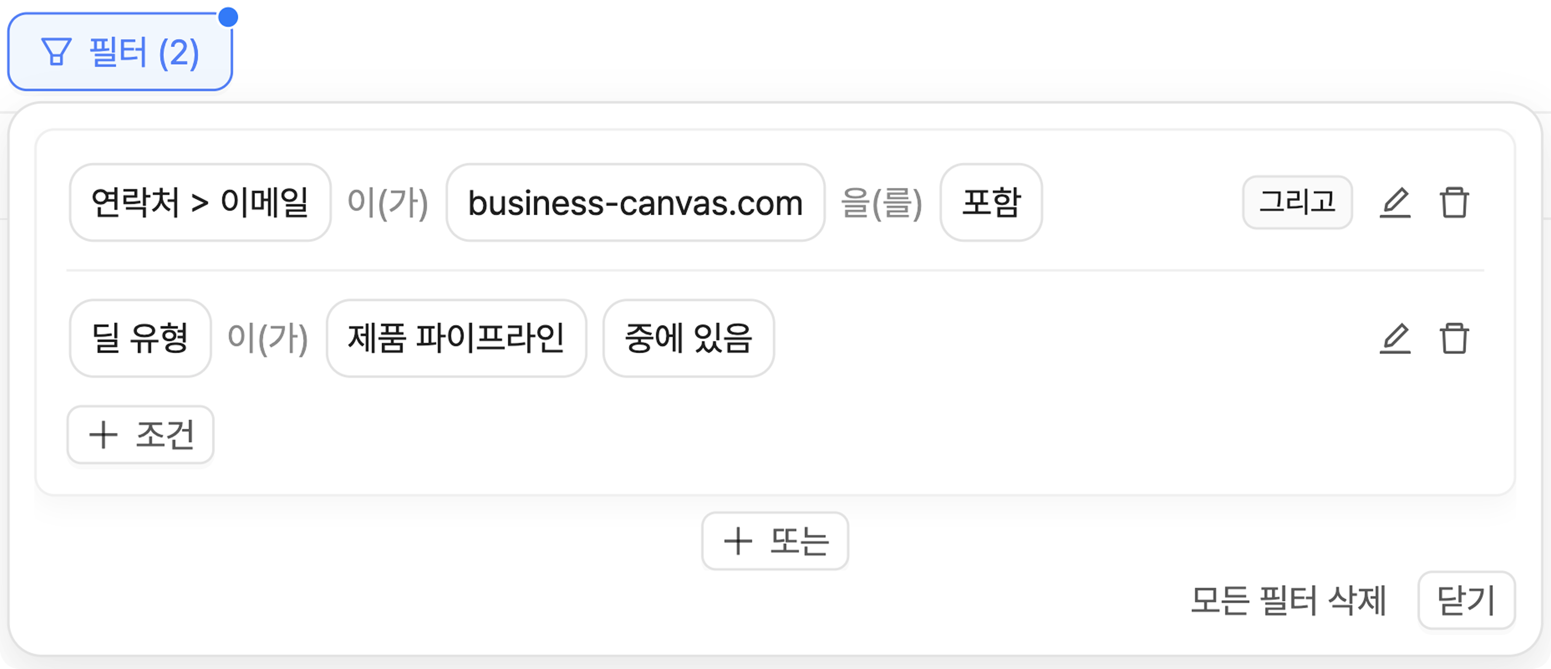Add a new 조건 to the filter group
The height and width of the screenshot is (669, 1551).
click(141, 435)
